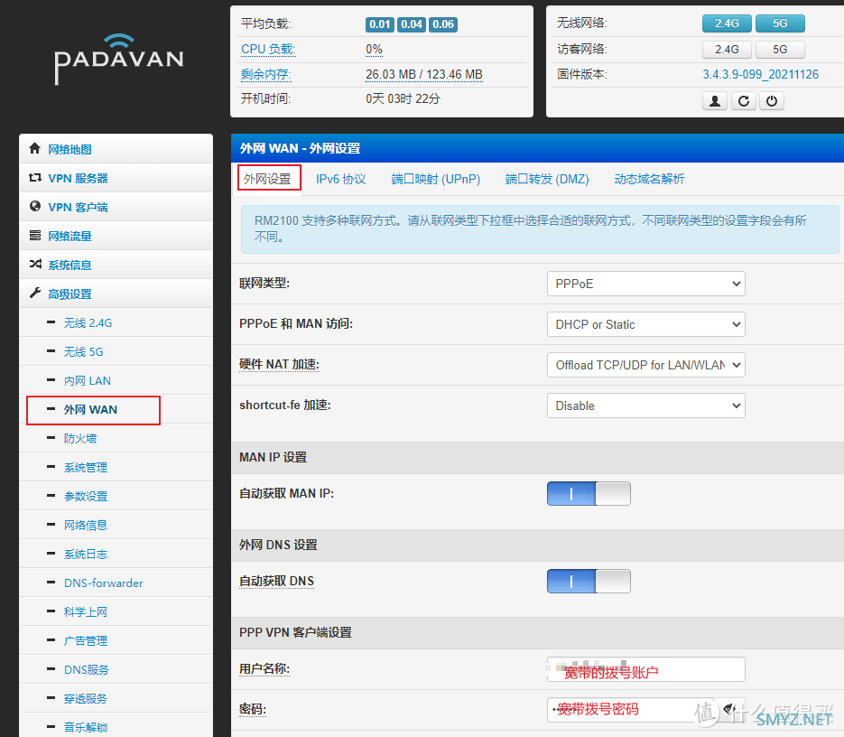Switch to the 端口转发 (DMZ) tab
The image size is (844, 737).
pos(547,179)
